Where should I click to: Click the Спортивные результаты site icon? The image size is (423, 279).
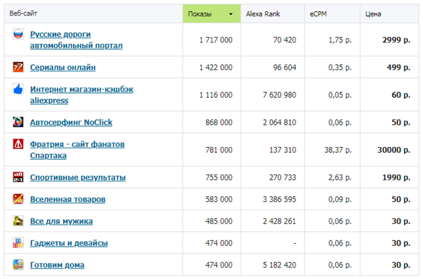[18, 177]
